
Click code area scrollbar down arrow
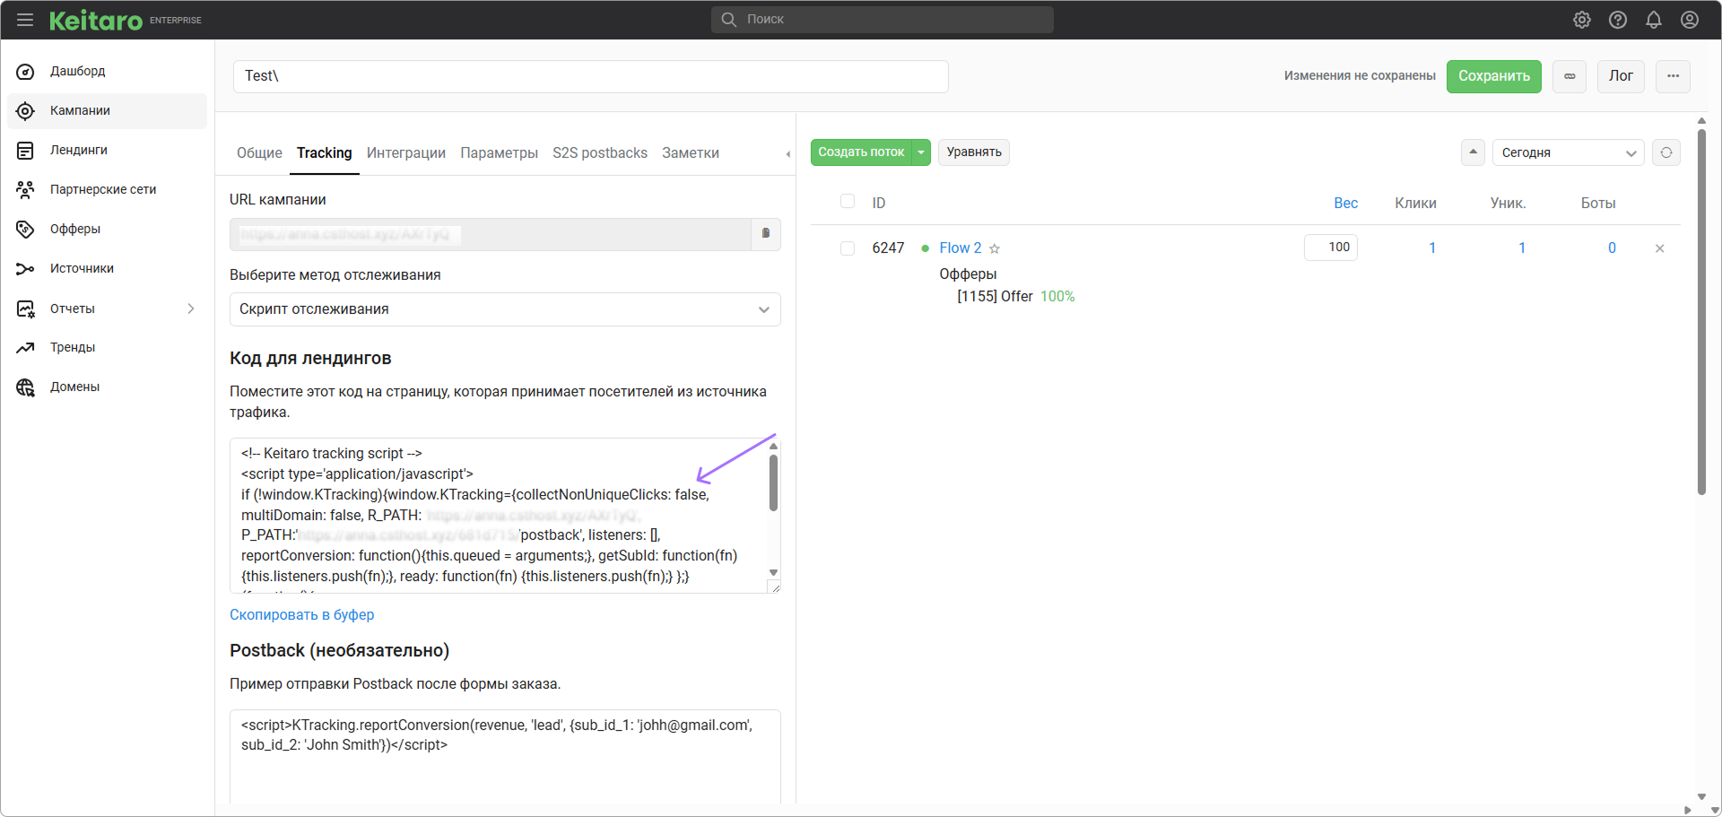pos(773,573)
